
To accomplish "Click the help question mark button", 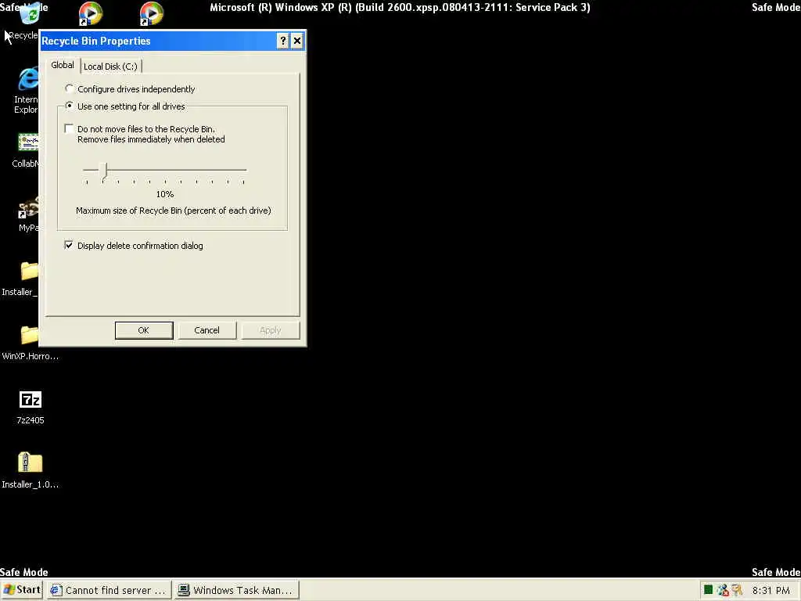I will point(283,41).
